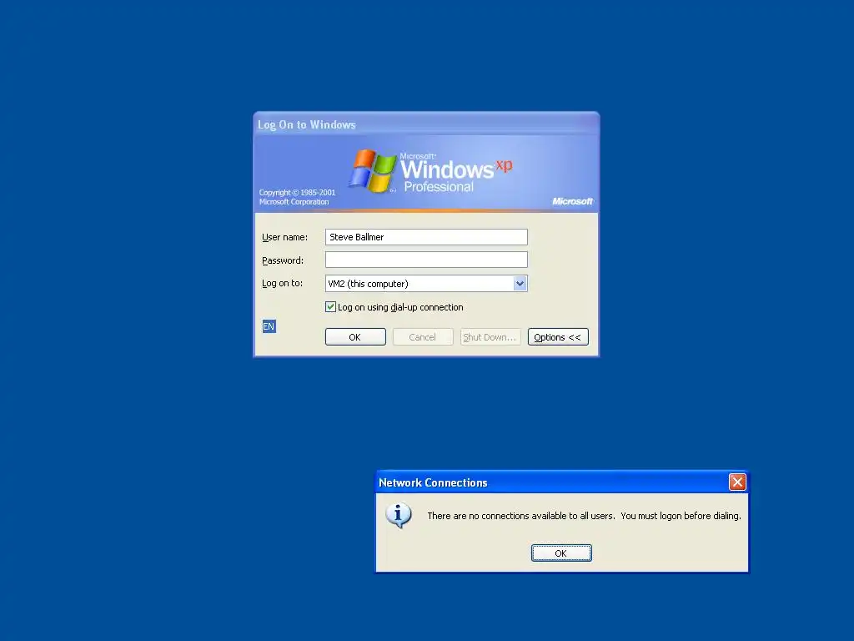854x641 pixels.
Task: Click OK in the Log On to Windows dialog
Action: (x=355, y=337)
